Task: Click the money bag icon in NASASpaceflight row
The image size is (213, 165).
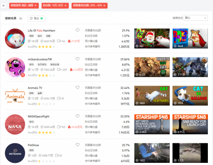Action: click(x=69, y=127)
